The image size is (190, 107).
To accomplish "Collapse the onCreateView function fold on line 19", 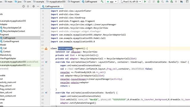I will click(x=50, y=62).
